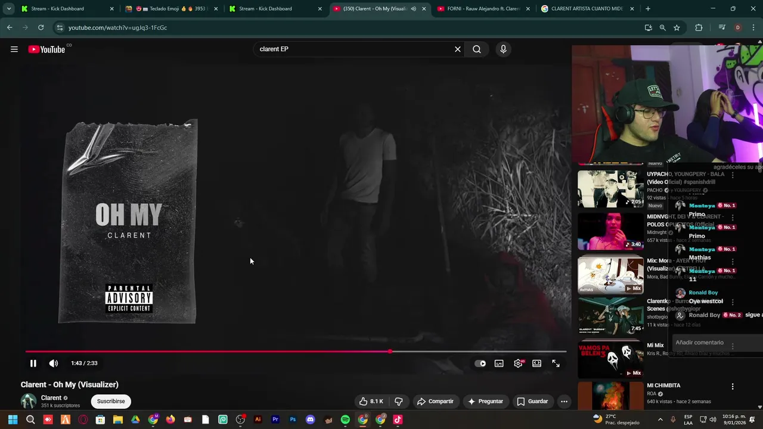Enter fullscreen mode in player

(x=556, y=363)
